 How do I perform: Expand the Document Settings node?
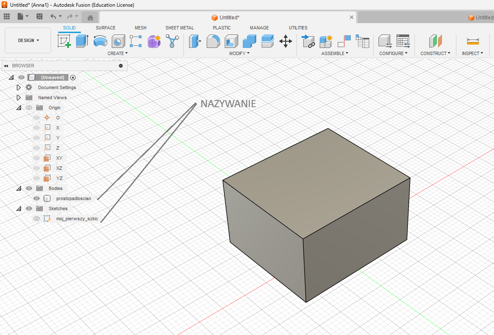18,87
